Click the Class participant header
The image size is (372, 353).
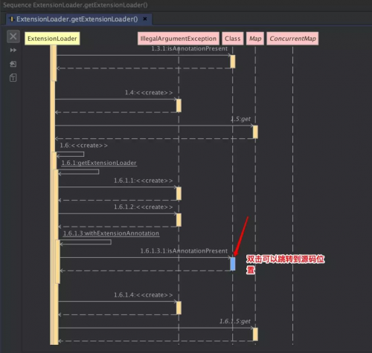233,39
